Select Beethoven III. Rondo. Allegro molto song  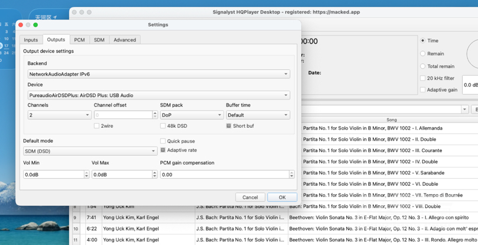coord(383,240)
